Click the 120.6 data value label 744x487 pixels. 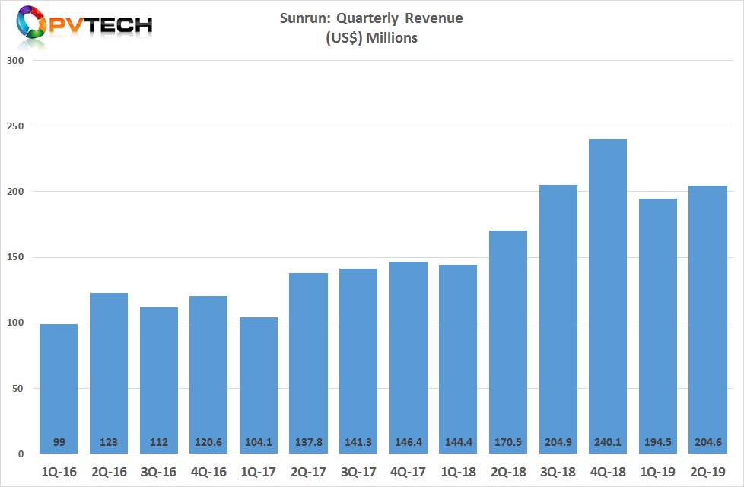pos(208,442)
